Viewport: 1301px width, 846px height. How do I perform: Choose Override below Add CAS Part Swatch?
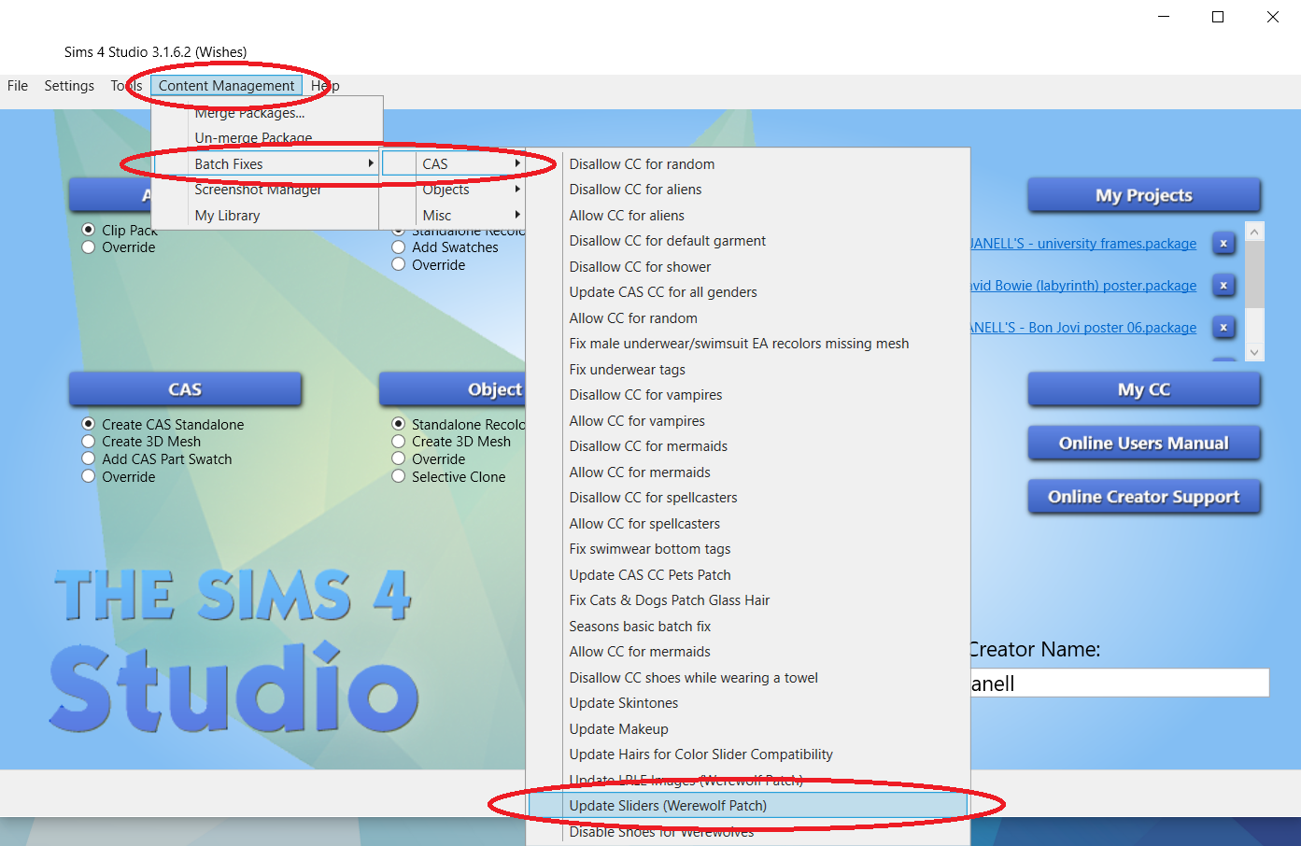pos(89,477)
